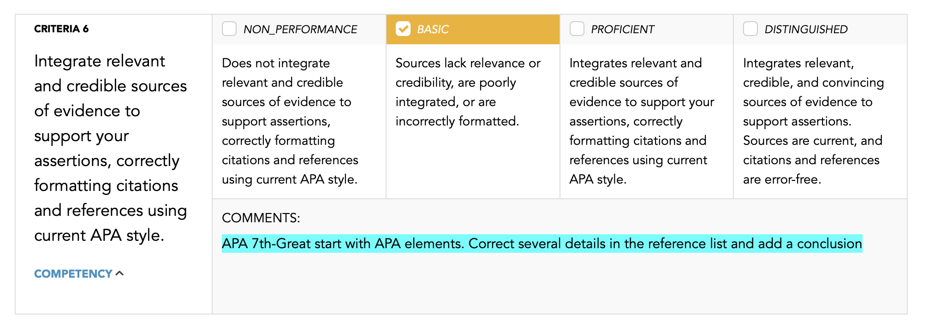Click the white checkmark icon in BASIC
This screenshot has width=929, height=333.
[x=403, y=29]
